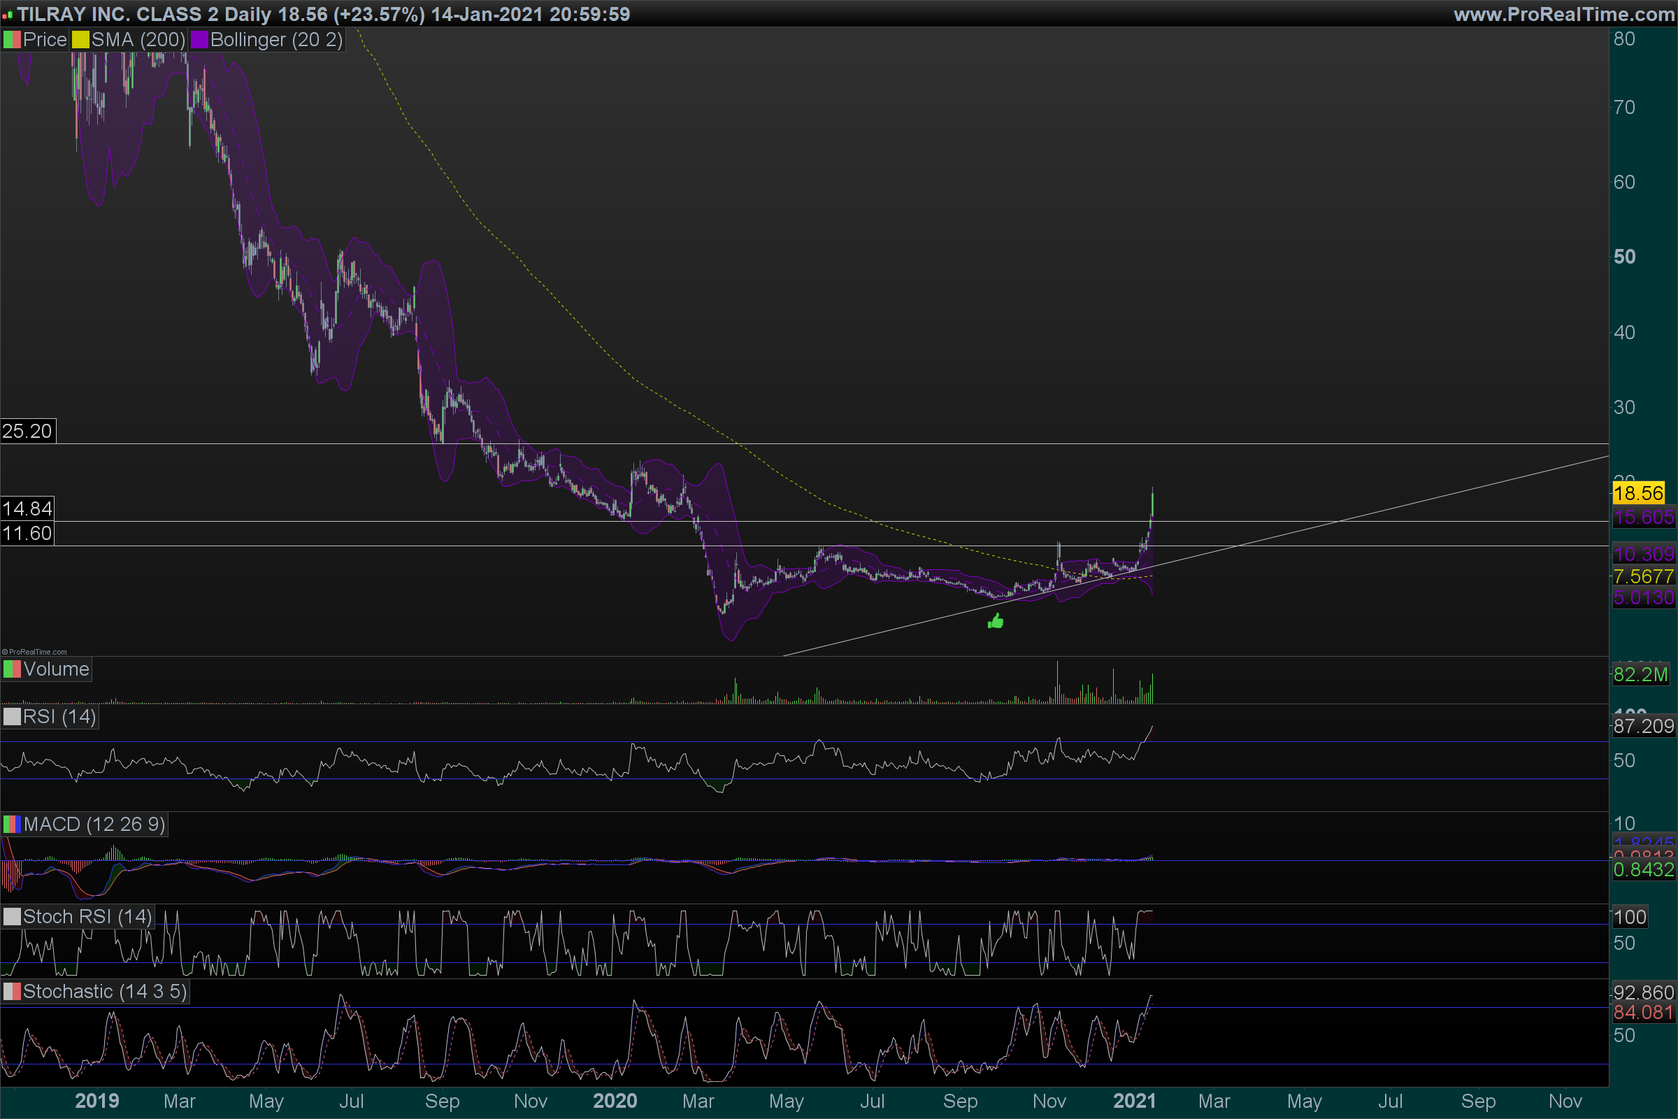Open the www.ProRealTime.com link at top right
The image size is (1678, 1119).
1563,14
